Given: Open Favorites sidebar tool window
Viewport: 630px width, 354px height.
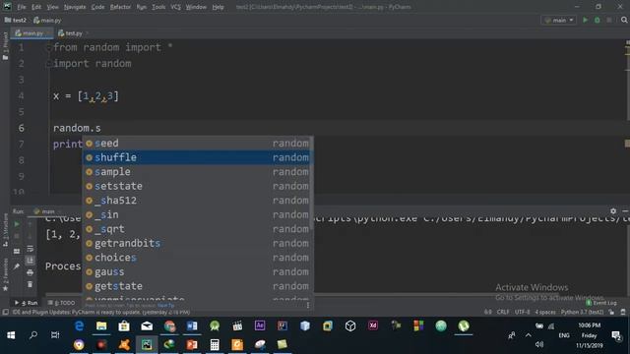Looking at the screenshot, I should [5, 274].
